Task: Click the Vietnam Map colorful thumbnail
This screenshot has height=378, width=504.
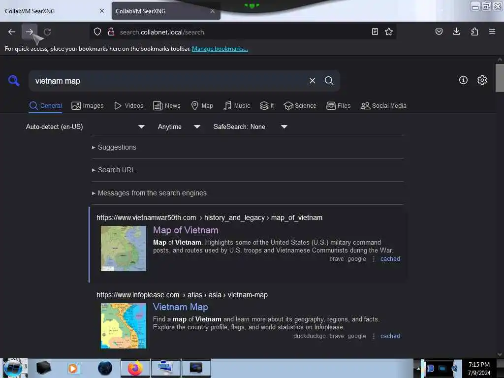Action: click(x=124, y=326)
